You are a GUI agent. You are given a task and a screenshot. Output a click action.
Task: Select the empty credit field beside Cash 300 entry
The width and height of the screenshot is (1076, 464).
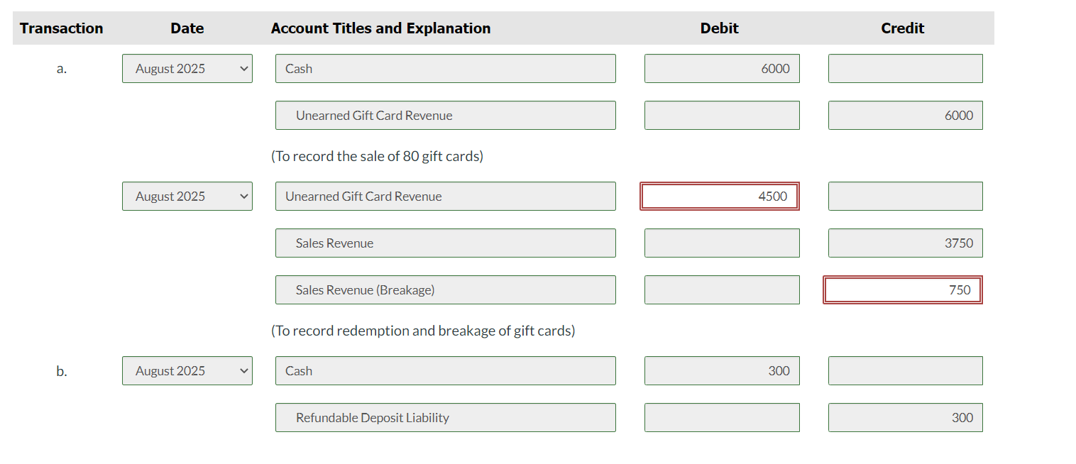tap(905, 370)
